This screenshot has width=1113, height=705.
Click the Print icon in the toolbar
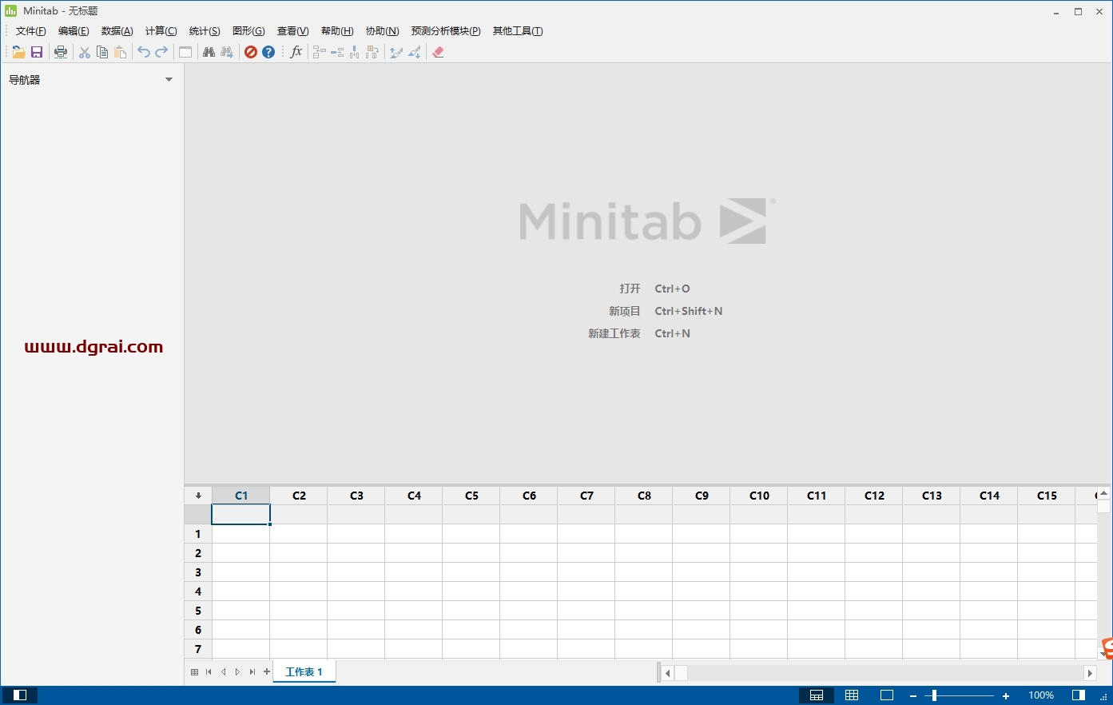pos(61,52)
